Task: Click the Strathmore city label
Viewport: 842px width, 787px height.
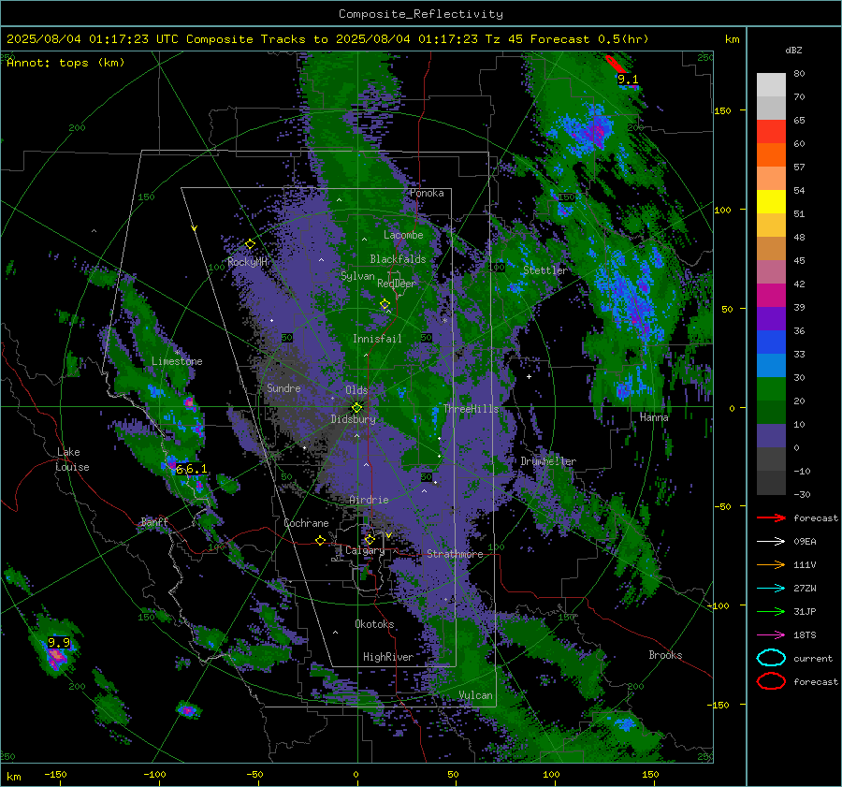Action: [455, 554]
